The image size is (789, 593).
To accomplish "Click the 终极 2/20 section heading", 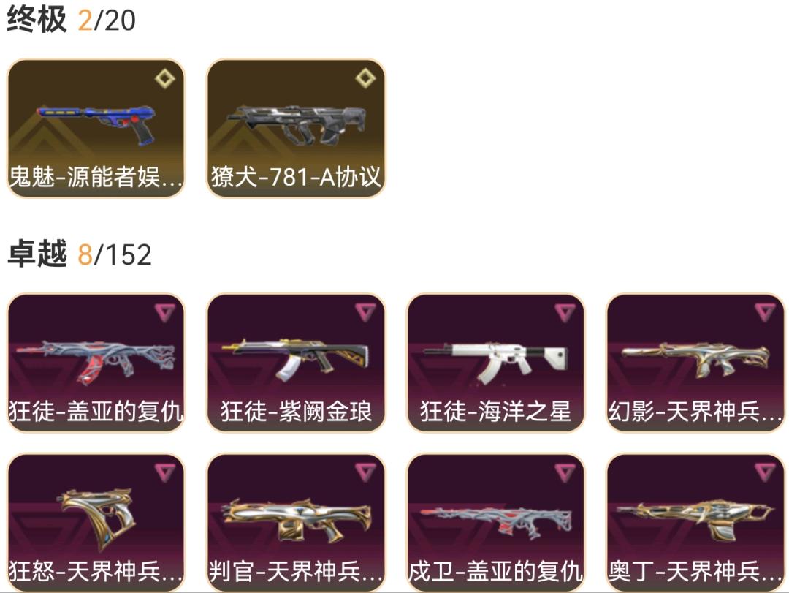I will point(71,20).
